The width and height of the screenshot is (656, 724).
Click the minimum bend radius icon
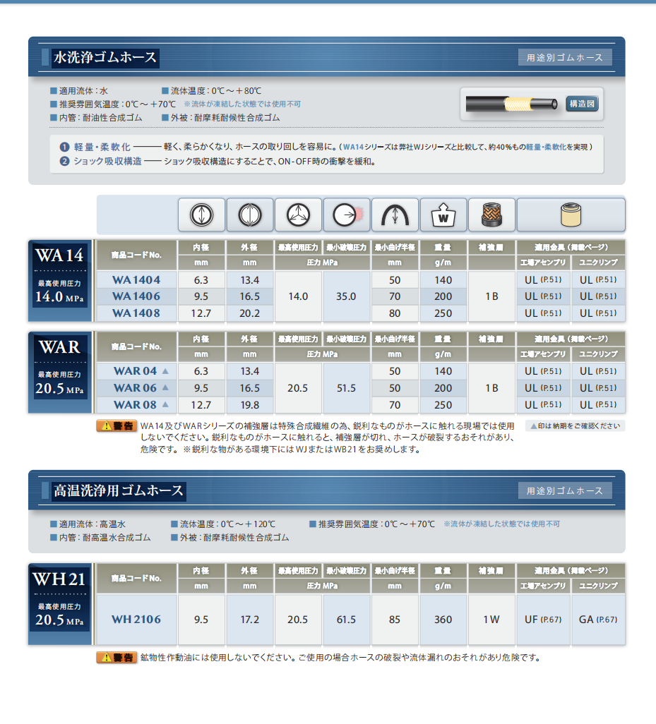click(x=395, y=215)
